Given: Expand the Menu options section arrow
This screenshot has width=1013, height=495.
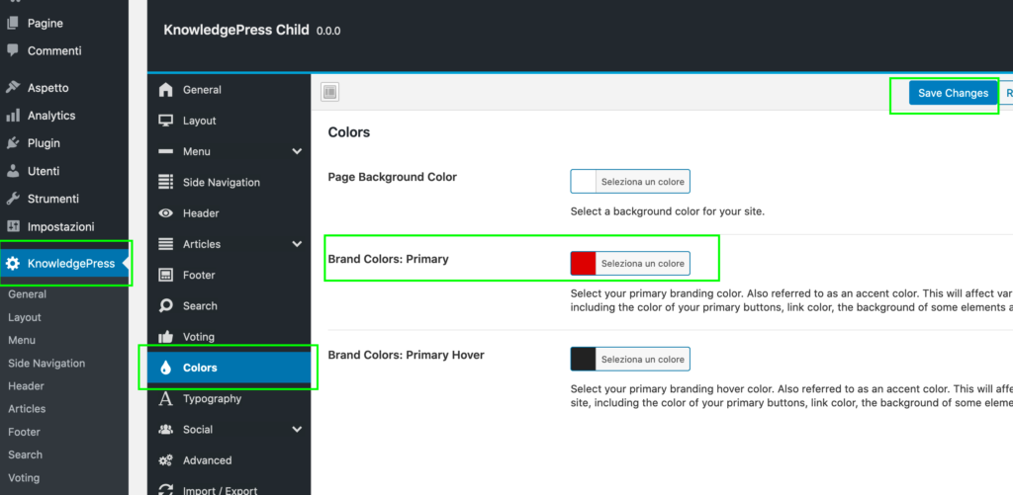Looking at the screenshot, I should click(297, 151).
